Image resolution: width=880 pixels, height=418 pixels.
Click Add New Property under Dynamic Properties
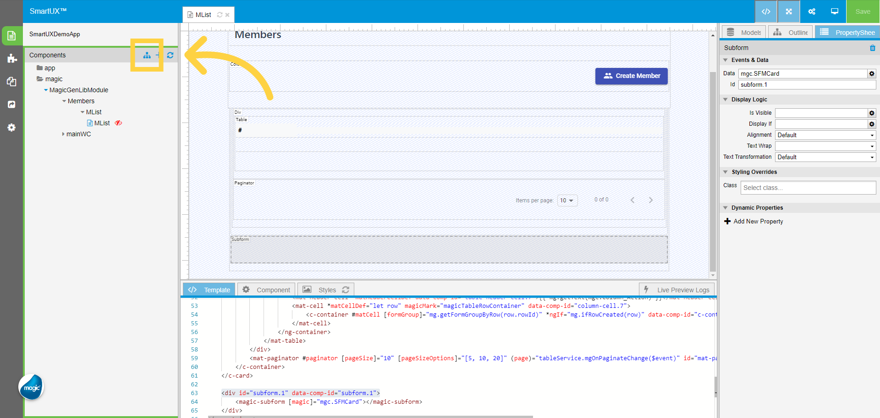click(x=757, y=221)
